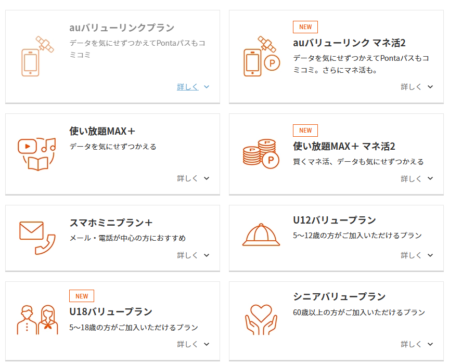Expand 詳しく details for 使い放題MAX＋
Image resolution: width=449 pixels, height=364 pixels.
193,178
